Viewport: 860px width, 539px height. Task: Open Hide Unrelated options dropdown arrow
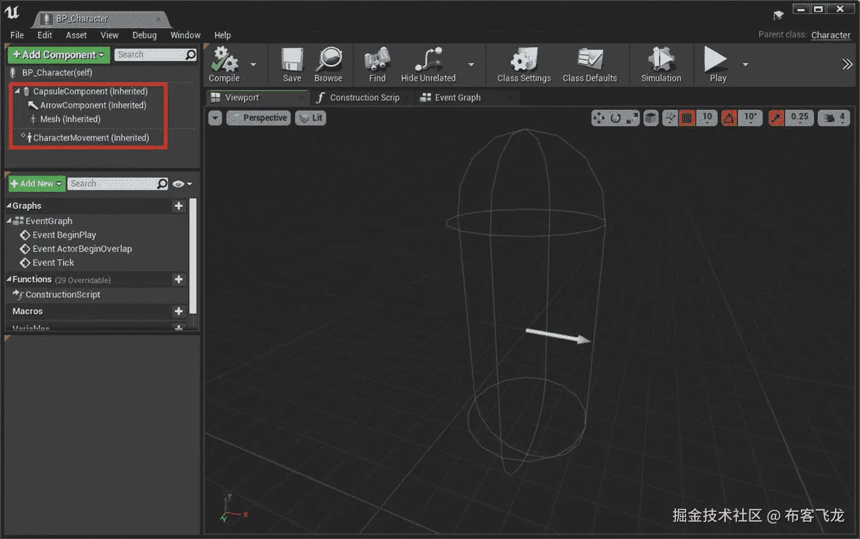pos(471,65)
